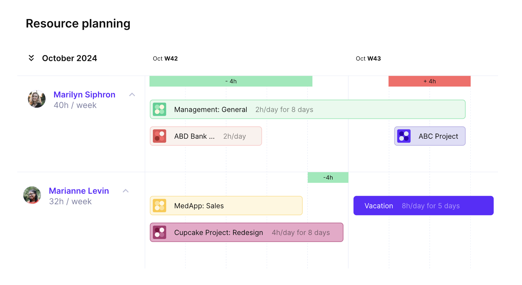The height and width of the screenshot is (285, 522).
Task: Click the Cupcake Project: Redesign icon
Action: [x=160, y=232]
